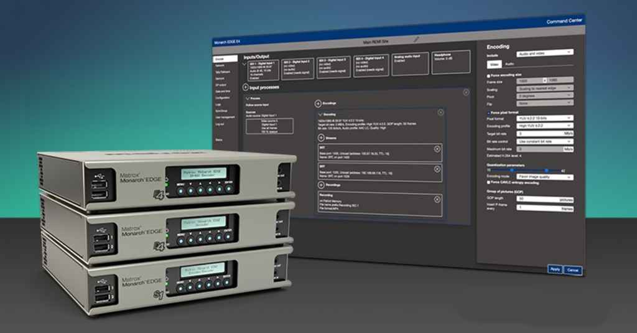Image resolution: width=637 pixels, height=333 pixels.
Task: Click the Maximum bit rate field
Action: pos(545,149)
